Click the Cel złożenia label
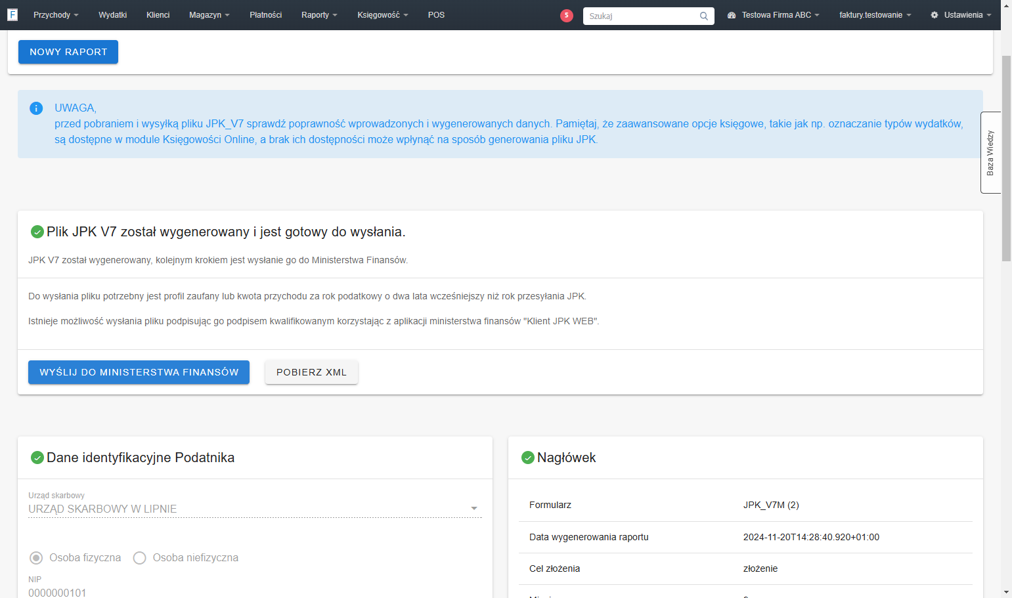This screenshot has width=1012, height=598. point(555,568)
